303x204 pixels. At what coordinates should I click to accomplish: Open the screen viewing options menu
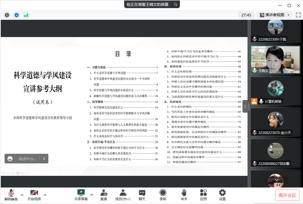175,4
